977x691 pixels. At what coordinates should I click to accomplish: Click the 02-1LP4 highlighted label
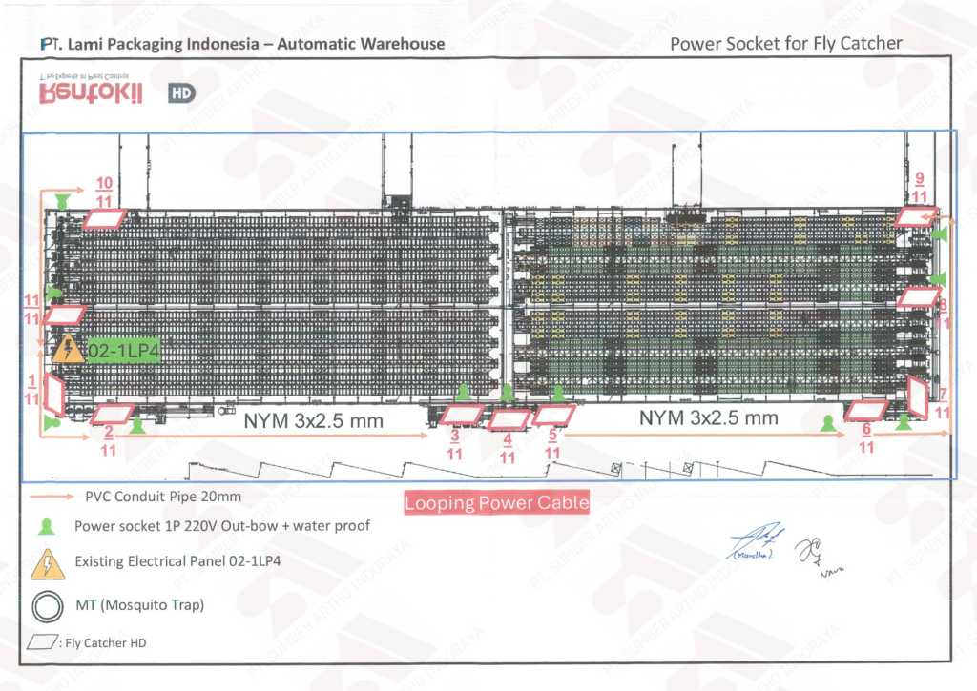click(x=125, y=350)
